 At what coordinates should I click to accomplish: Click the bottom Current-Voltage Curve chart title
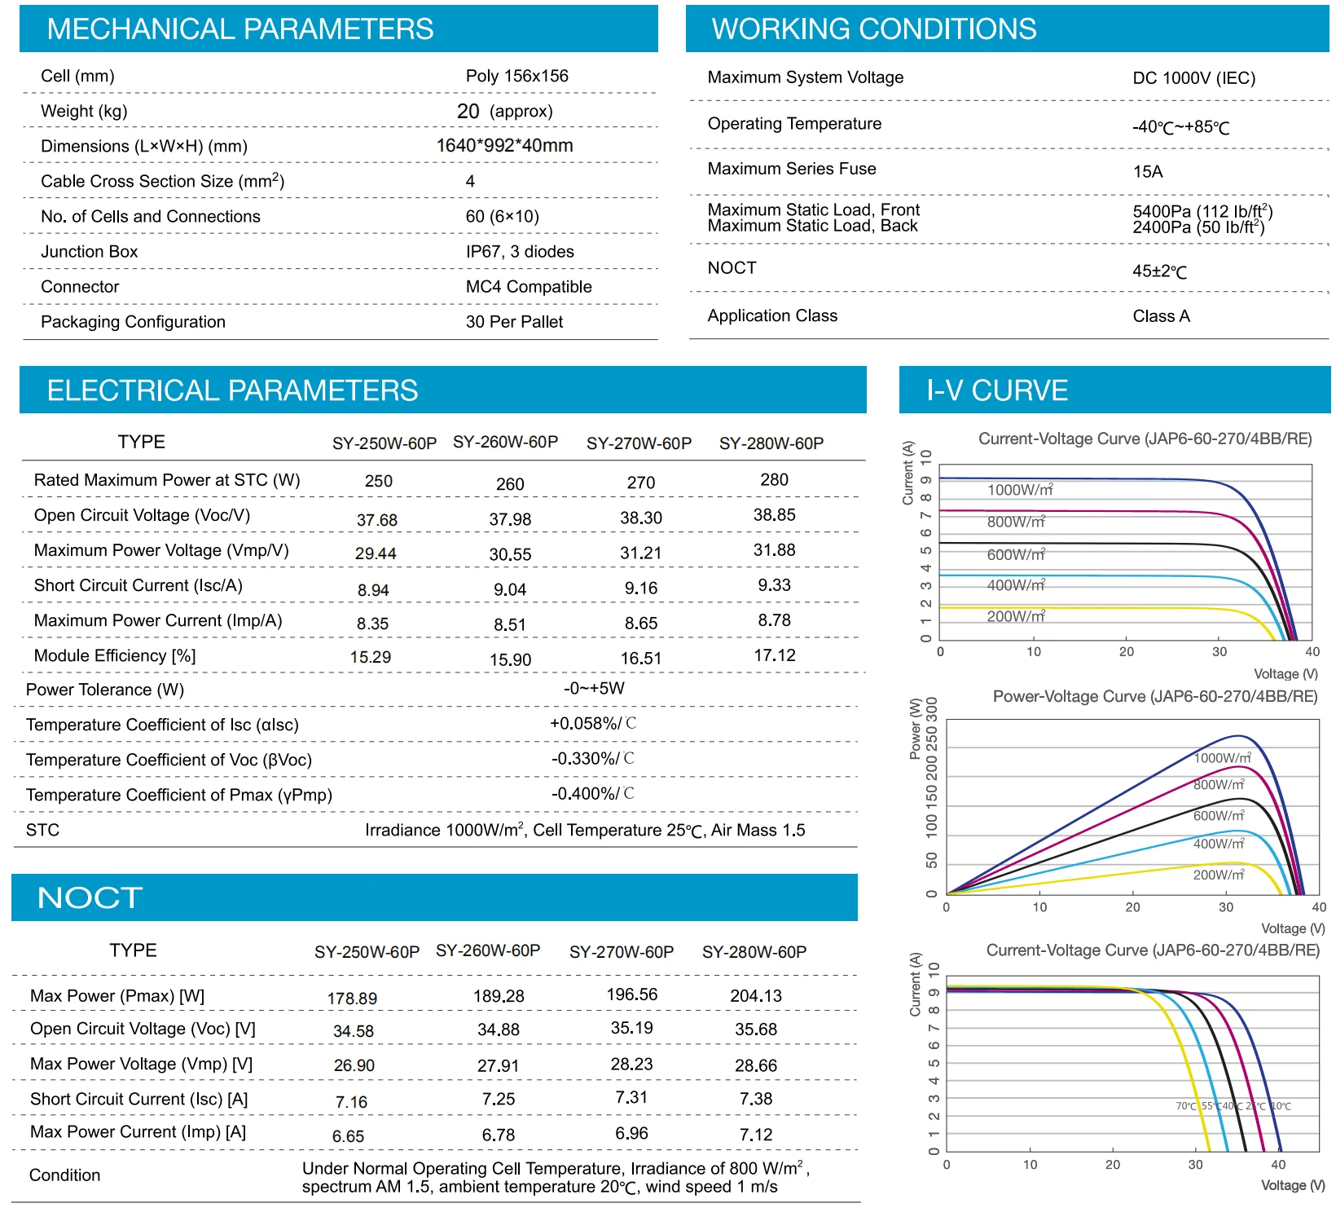[x=1153, y=950]
